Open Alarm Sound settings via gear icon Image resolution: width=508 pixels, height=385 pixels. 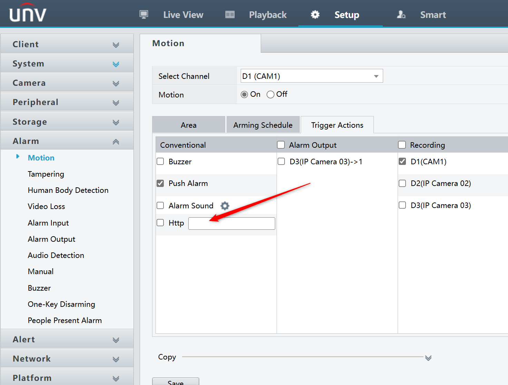pyautogui.click(x=225, y=206)
